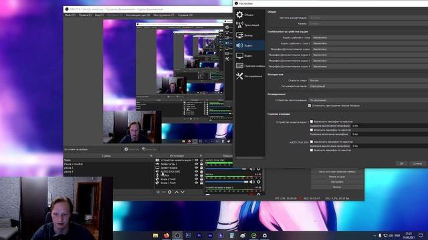
Task: Toggle visibility of AUDIO ZVUK source
Action: coord(196,172)
